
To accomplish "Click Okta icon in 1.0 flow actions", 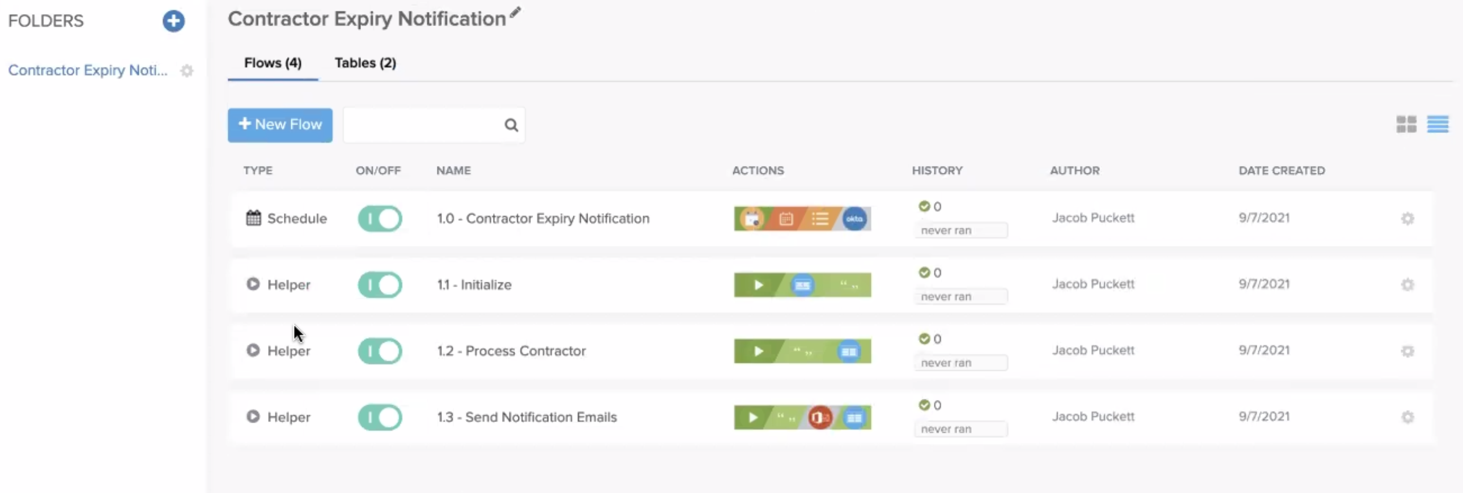I will [854, 219].
